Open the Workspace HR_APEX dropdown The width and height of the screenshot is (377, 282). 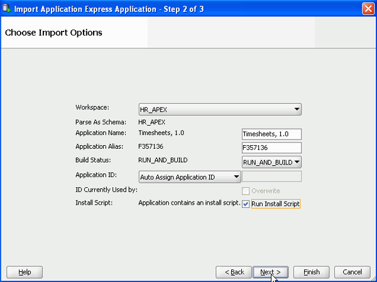[x=220, y=109]
